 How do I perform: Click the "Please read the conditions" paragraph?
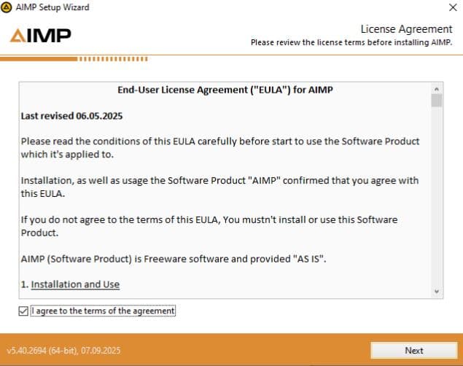[219, 147]
